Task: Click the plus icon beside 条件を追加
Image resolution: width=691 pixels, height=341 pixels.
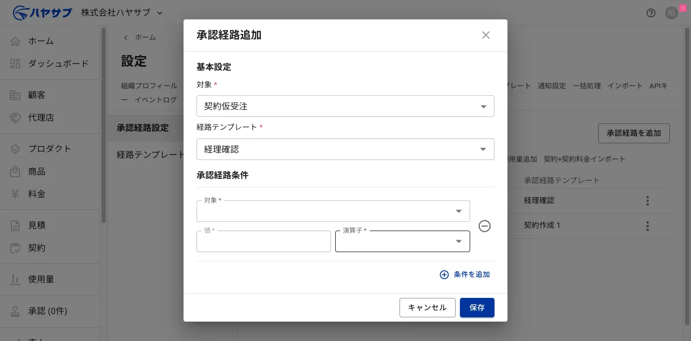Action: [x=444, y=275]
